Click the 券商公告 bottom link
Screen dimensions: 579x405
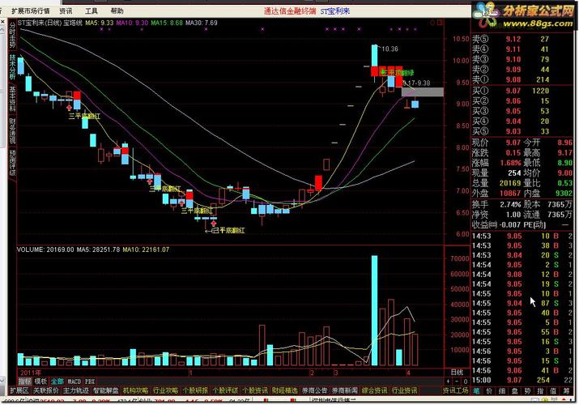[x=313, y=390]
